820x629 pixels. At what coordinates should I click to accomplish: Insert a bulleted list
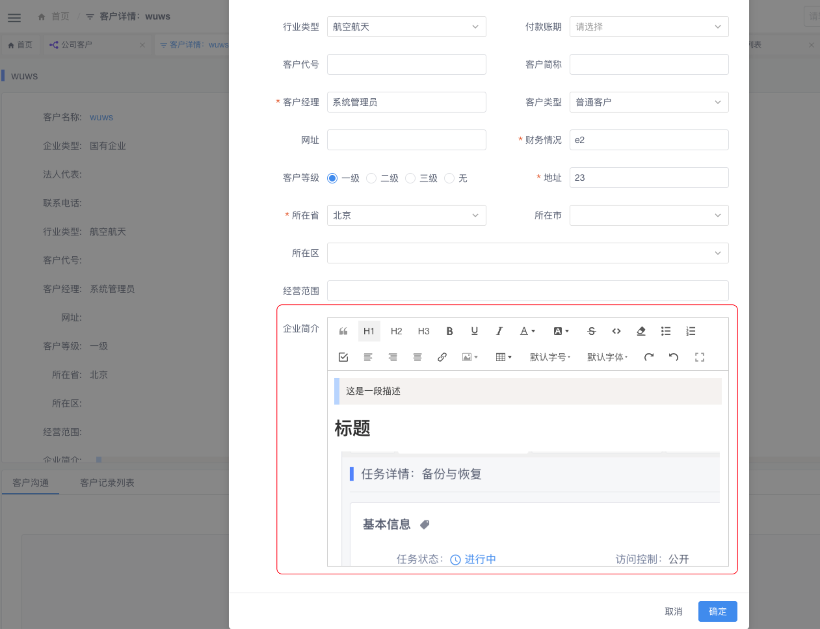(666, 331)
